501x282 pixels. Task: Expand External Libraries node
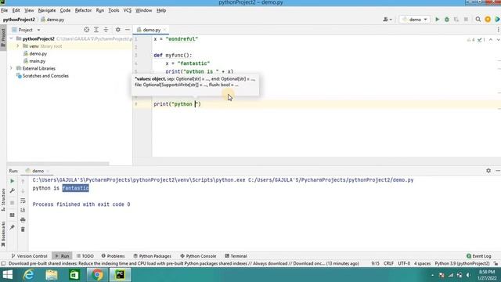pos(12,68)
